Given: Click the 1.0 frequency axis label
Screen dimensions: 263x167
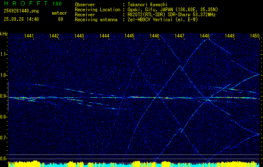Looking at the screenshot, I should click(x=3, y=76).
